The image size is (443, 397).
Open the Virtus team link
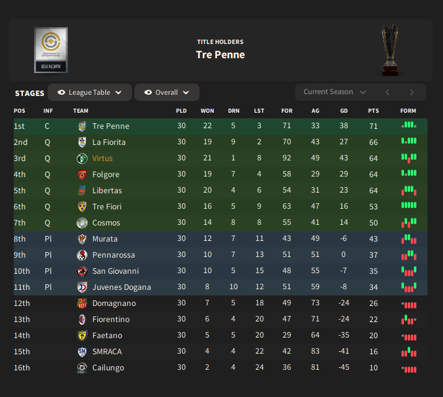pos(103,159)
